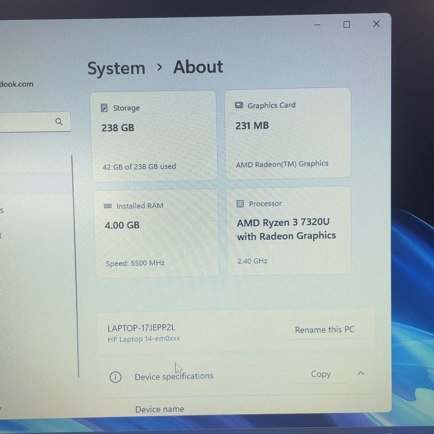Click the Device specifications info icon
Image resolution: width=434 pixels, height=434 pixels.
coord(115,377)
